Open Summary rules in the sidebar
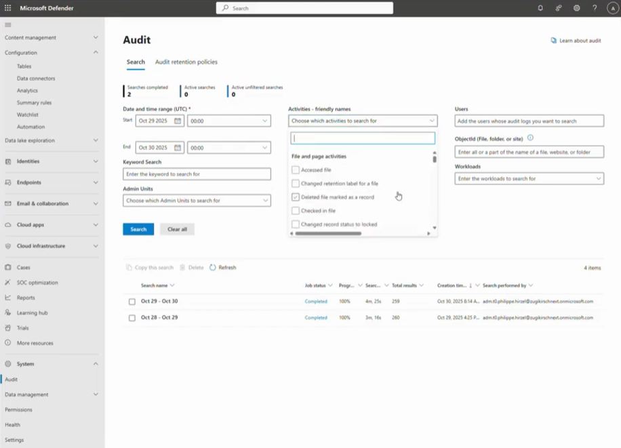The width and height of the screenshot is (621, 448). [x=34, y=102]
